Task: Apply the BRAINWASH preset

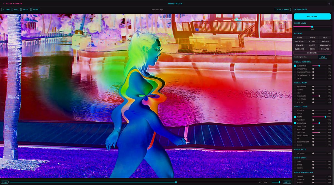Action: pos(325,45)
